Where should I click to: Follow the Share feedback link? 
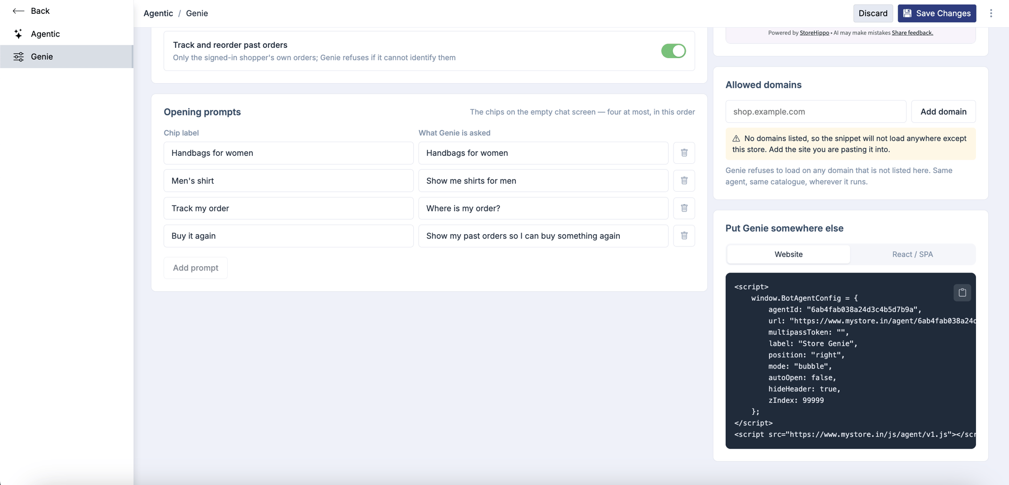(912, 33)
